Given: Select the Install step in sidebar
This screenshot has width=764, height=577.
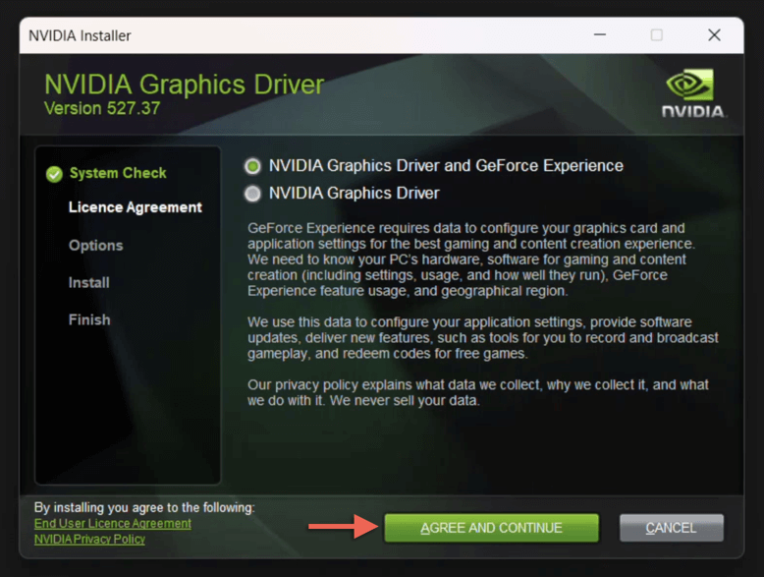Looking at the screenshot, I should (88, 282).
